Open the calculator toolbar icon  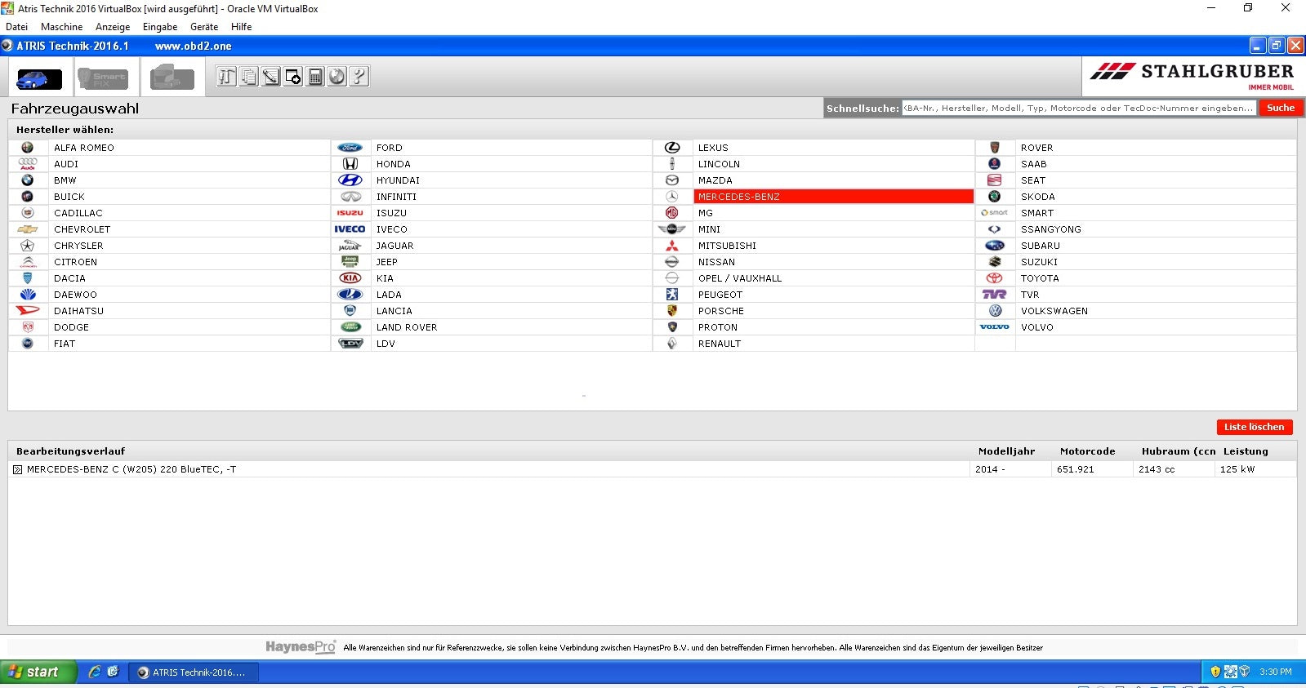coord(314,77)
